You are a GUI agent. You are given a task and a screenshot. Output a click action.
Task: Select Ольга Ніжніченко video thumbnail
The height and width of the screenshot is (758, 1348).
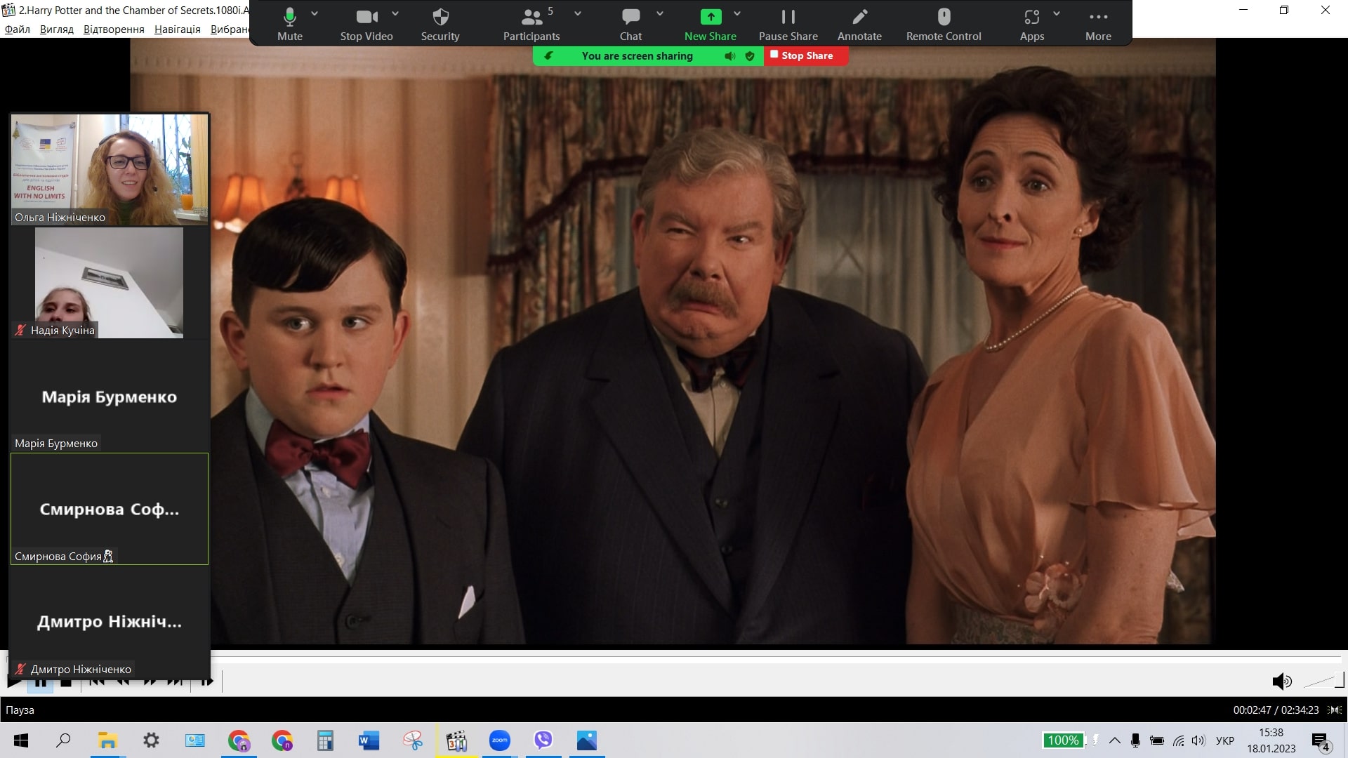[x=110, y=169]
